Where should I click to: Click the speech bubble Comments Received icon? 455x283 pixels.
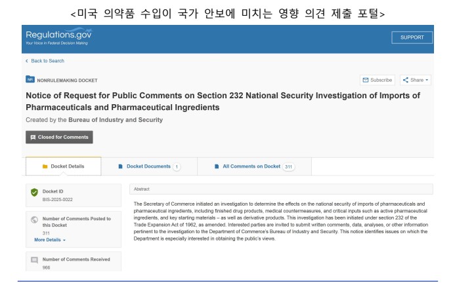[x=34, y=260]
